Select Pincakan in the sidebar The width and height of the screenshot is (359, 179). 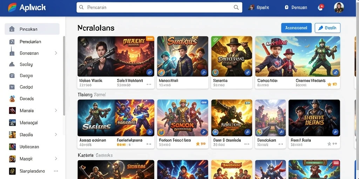[32, 29]
